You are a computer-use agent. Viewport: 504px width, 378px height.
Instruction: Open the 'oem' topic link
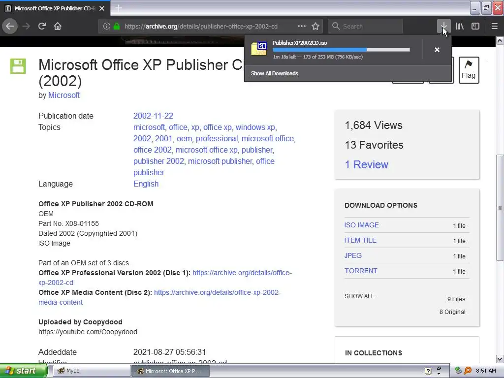coord(184,138)
